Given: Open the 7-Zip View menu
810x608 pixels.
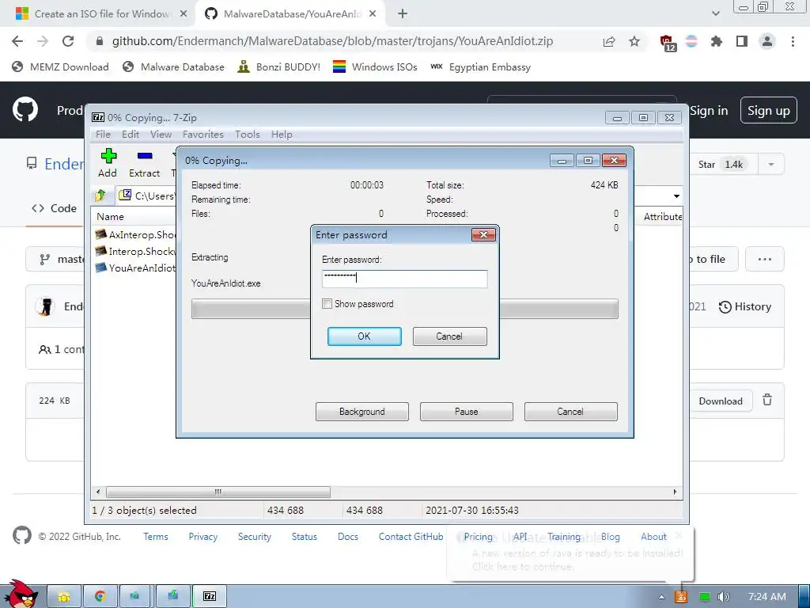Looking at the screenshot, I should [x=161, y=135].
